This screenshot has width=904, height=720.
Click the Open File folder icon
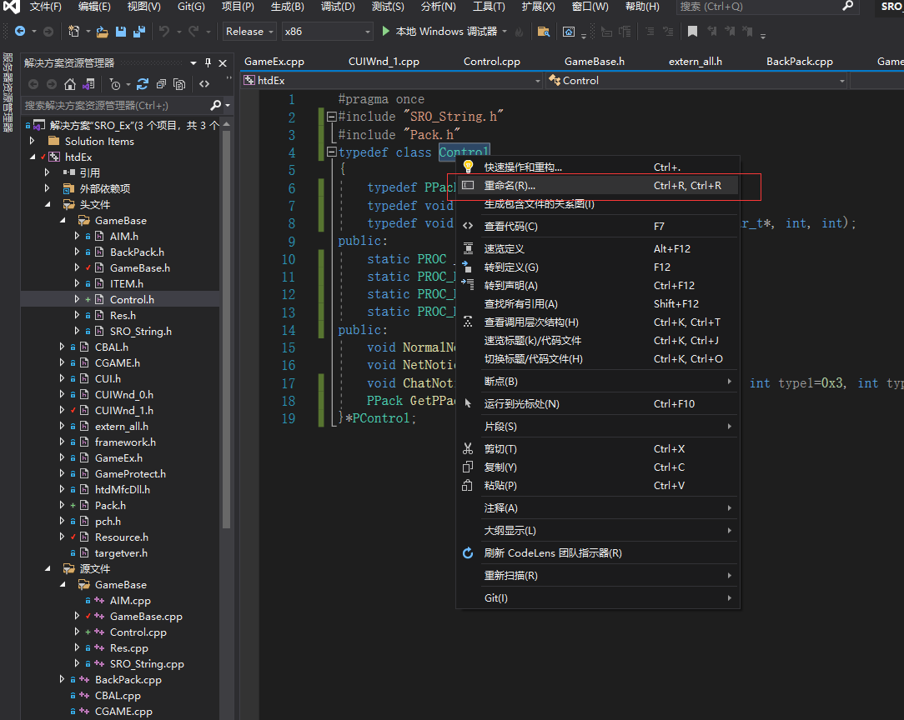pos(102,32)
